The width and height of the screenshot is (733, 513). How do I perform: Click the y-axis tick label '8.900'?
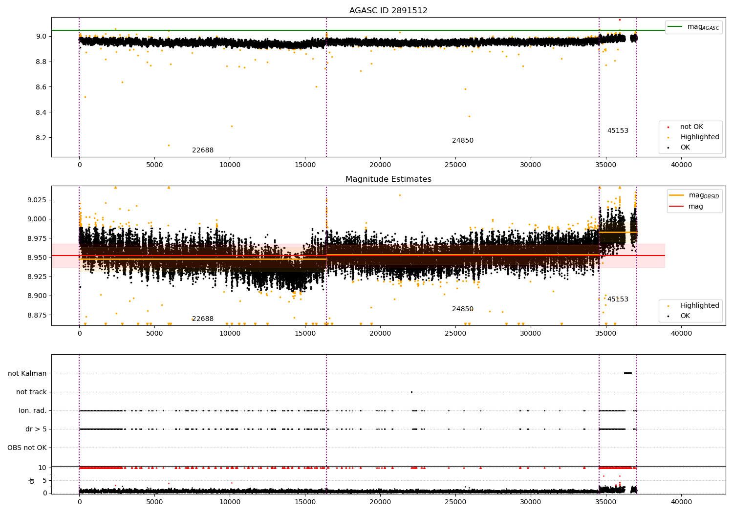[38, 296]
